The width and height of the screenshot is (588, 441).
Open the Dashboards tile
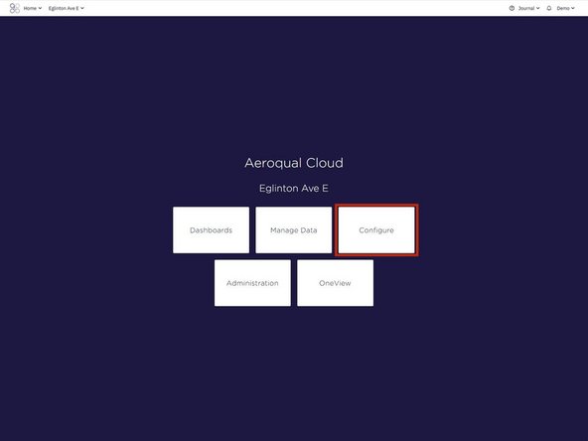(211, 229)
